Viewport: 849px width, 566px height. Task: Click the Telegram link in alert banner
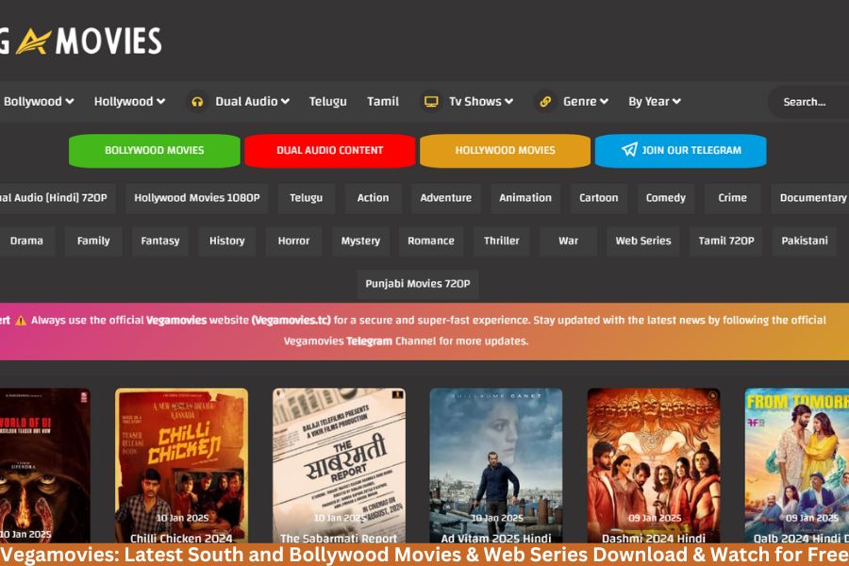[x=369, y=341]
